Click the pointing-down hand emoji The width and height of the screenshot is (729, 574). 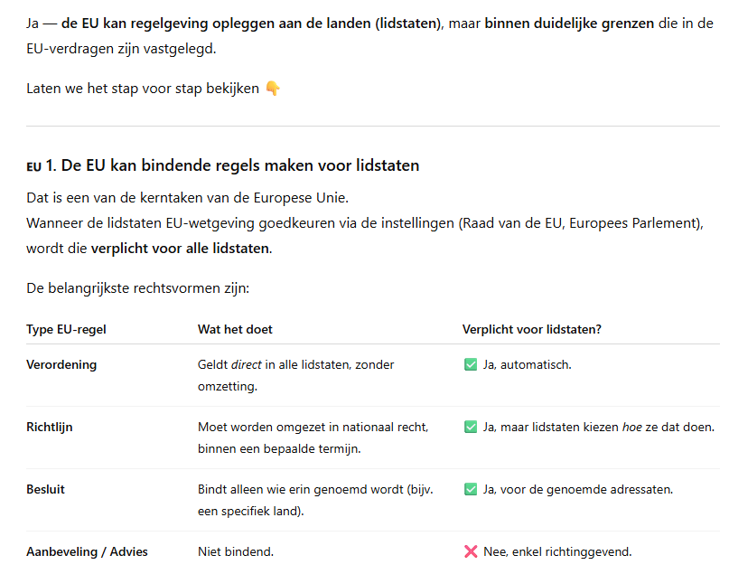point(273,89)
